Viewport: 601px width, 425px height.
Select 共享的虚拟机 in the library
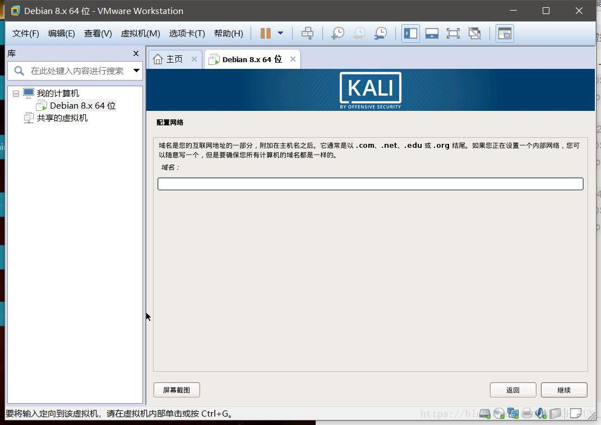tap(62, 118)
